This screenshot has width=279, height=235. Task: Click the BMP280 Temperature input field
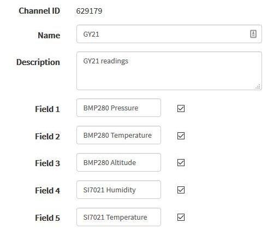coord(118,135)
